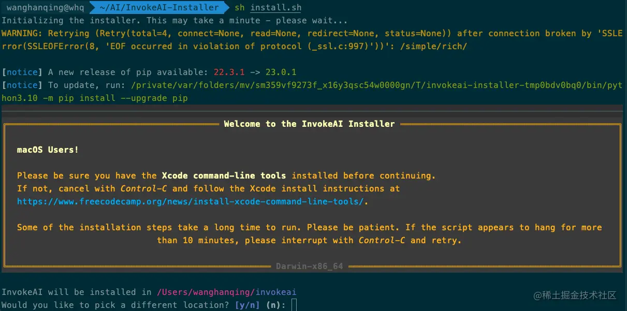
Task: Click the freecodecamp Xcode tools URL
Action: tap(191, 202)
